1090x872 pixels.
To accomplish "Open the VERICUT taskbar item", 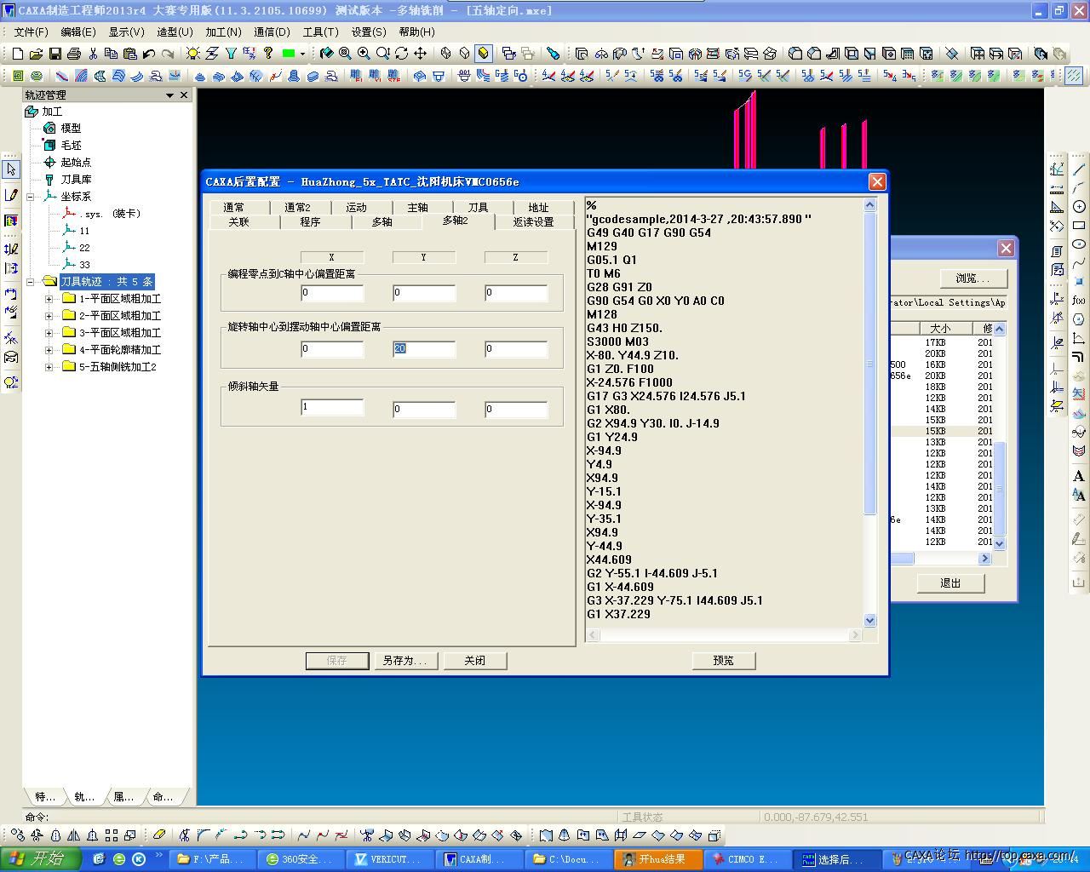I will click(392, 859).
